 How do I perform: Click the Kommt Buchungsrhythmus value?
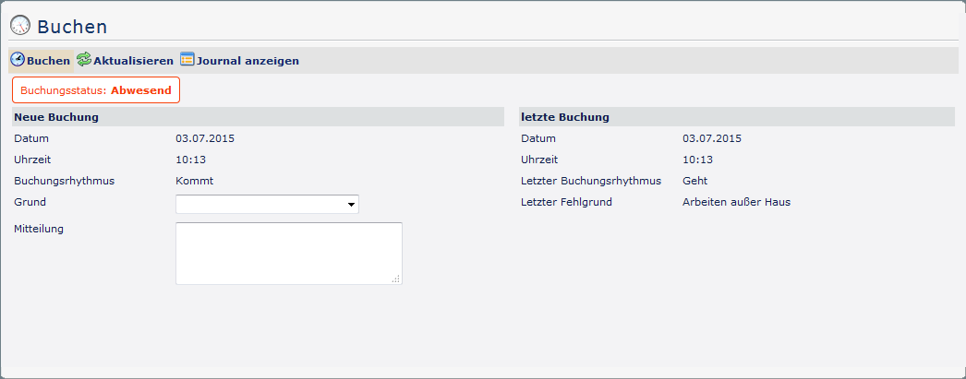[194, 181]
